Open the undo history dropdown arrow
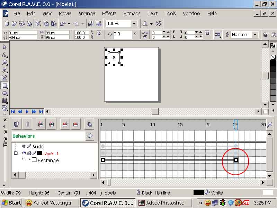The image size is (277, 208). pyautogui.click(x=69, y=24)
